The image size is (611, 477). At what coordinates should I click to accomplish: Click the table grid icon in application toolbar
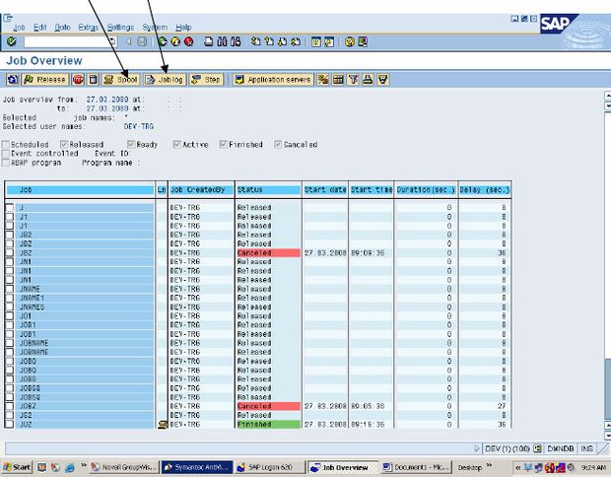(338, 80)
